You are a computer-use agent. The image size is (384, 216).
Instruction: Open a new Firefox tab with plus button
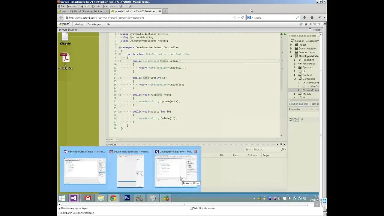click(x=165, y=11)
